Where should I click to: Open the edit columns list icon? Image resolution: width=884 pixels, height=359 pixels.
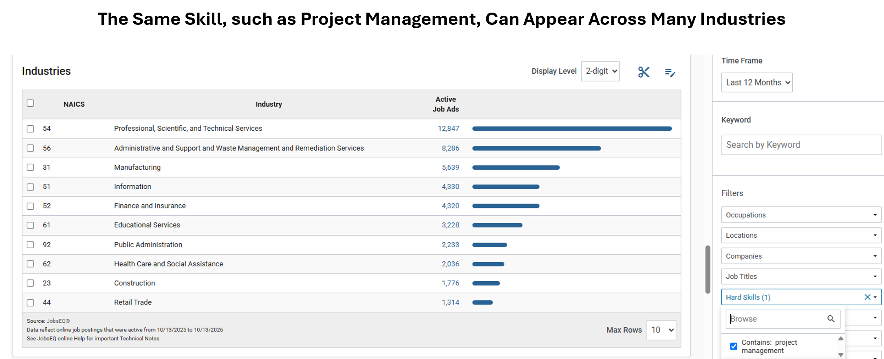(670, 72)
